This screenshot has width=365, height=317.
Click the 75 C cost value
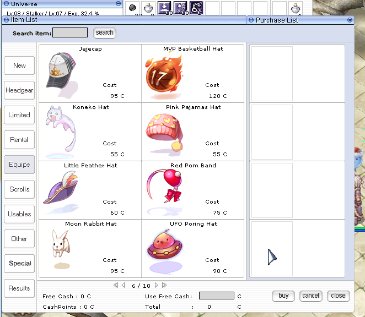pos(220,212)
